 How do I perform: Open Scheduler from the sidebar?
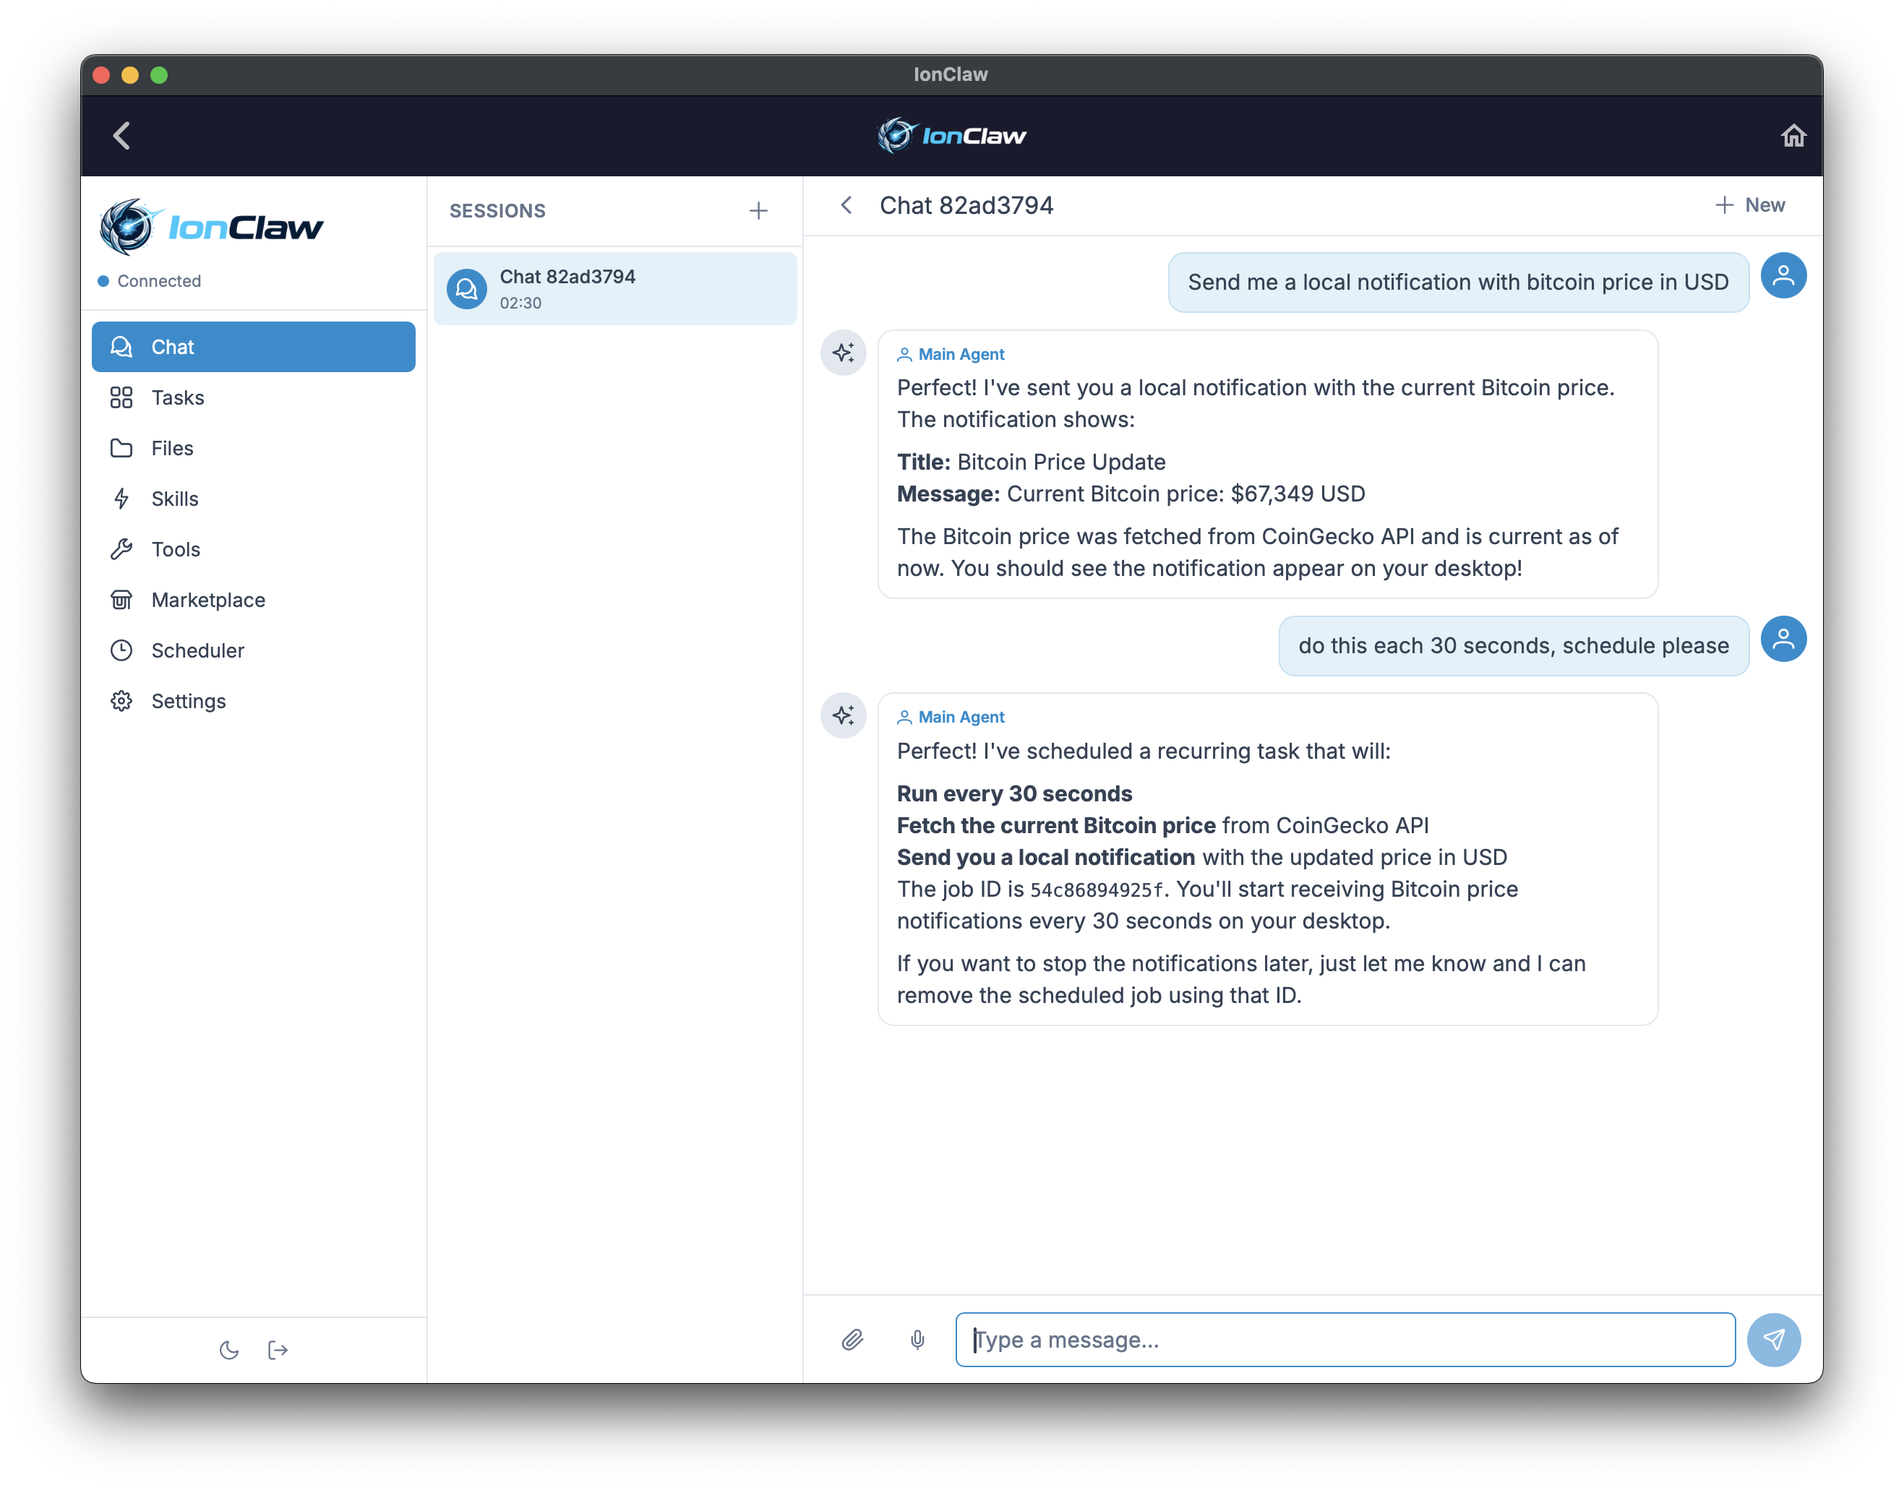(253, 650)
